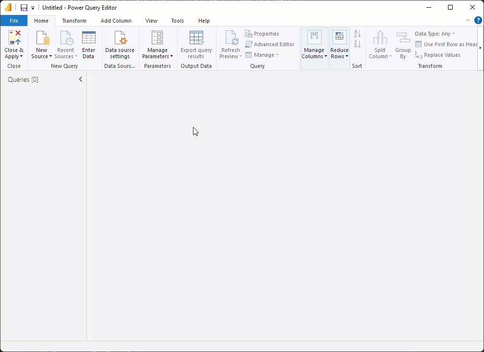Switch to the Transform ribbon tab

[74, 21]
